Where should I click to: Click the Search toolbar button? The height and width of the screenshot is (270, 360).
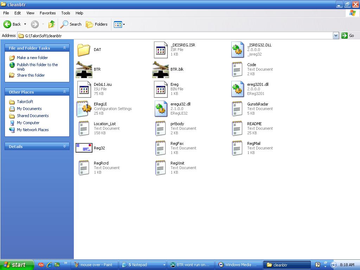coord(71,25)
